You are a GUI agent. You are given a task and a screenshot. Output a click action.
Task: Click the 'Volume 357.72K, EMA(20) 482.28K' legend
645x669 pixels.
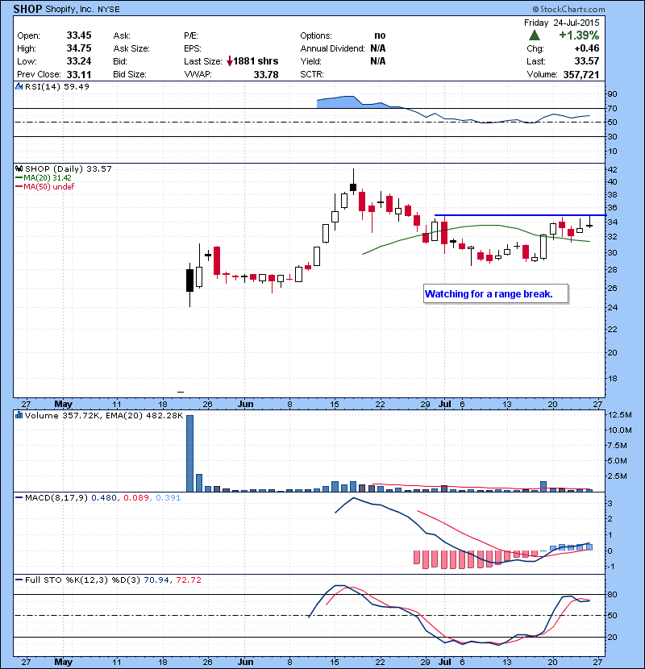pyautogui.click(x=104, y=415)
